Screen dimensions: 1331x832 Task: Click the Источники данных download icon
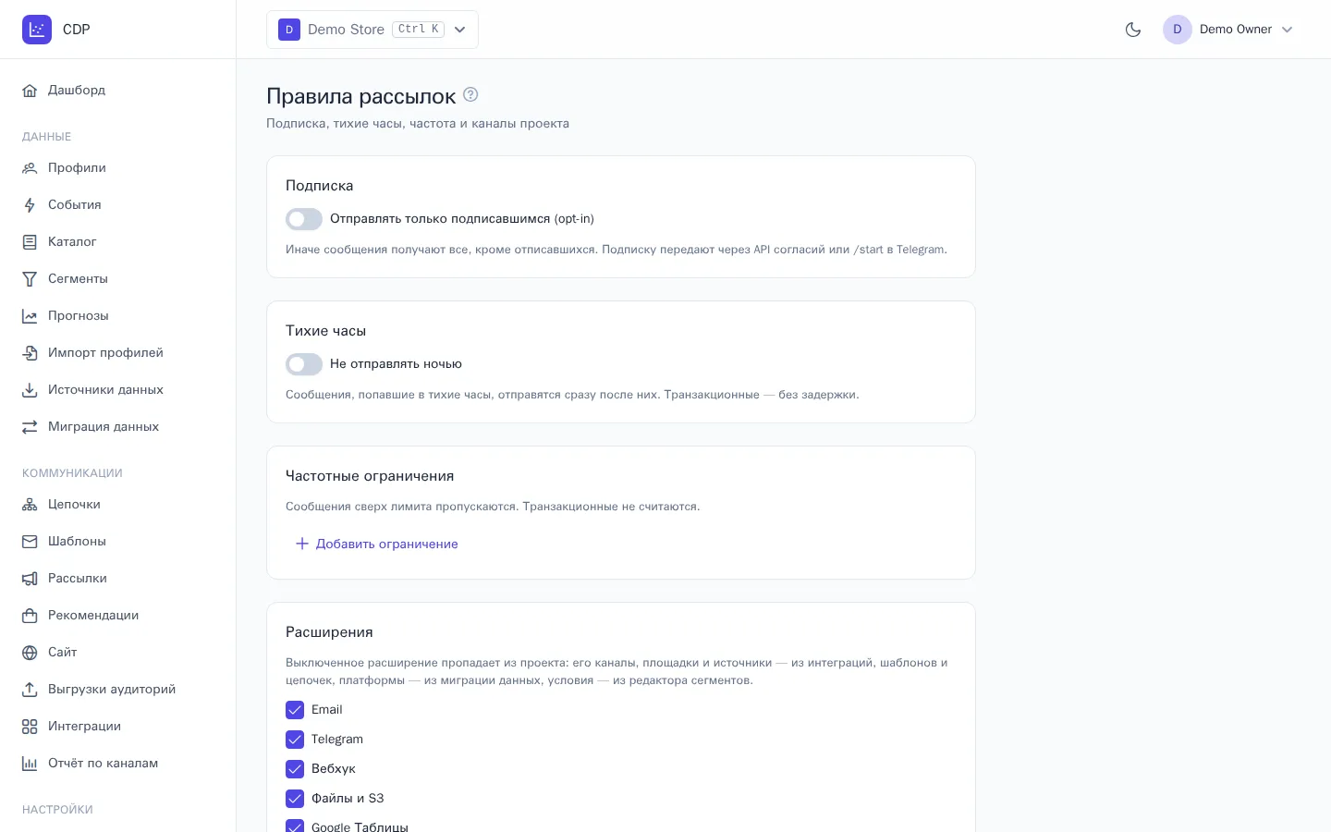tap(30, 390)
